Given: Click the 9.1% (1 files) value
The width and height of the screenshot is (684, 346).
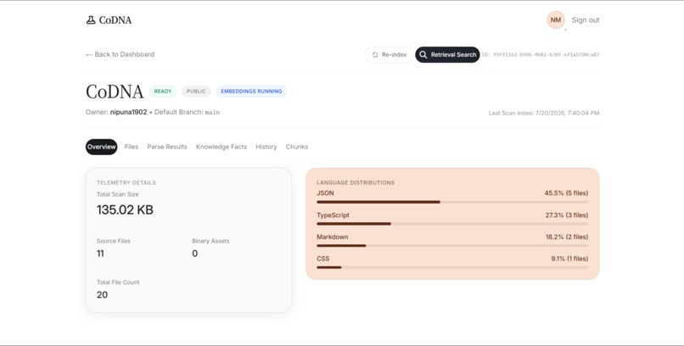Looking at the screenshot, I should [569, 259].
